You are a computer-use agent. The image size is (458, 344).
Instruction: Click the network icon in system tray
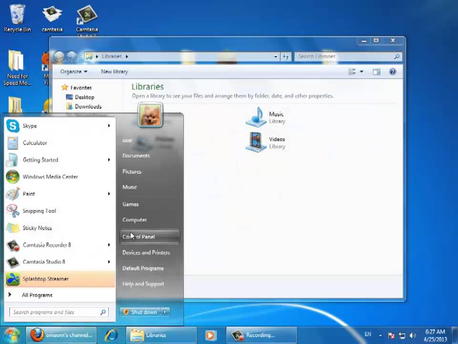point(402,335)
